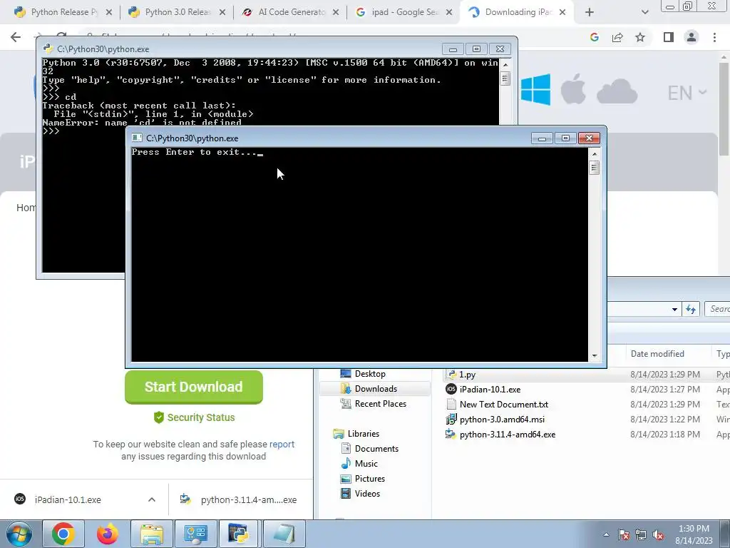Open Chrome three-dot menu

[x=714, y=37]
